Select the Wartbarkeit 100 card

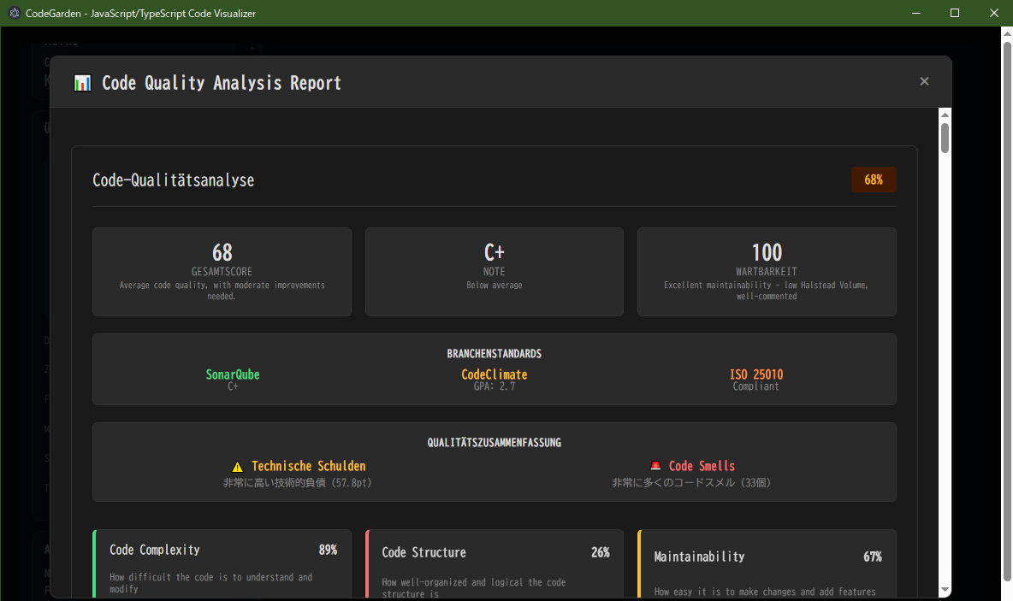tap(767, 272)
